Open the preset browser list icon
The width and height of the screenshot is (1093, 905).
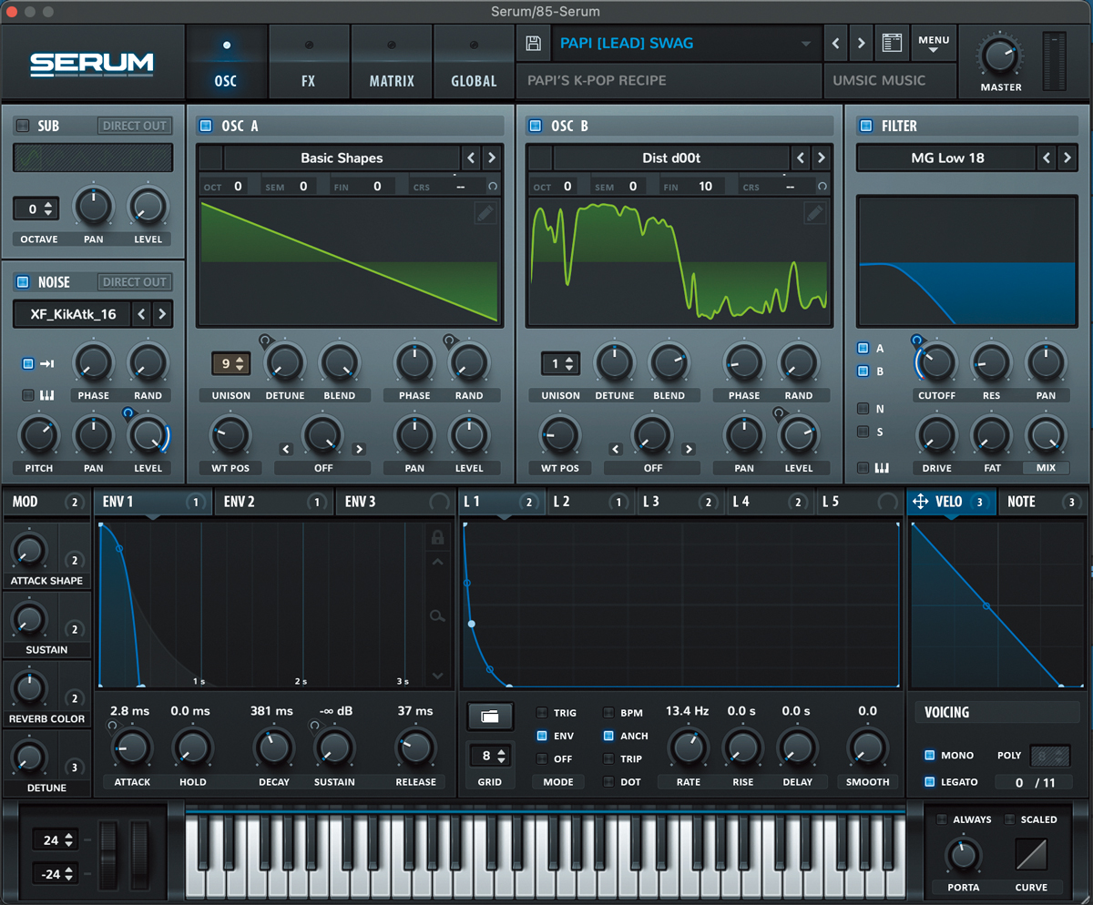pos(893,43)
